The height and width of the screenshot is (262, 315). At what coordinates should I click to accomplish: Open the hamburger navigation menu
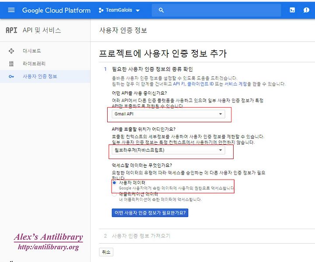[x=11, y=10]
